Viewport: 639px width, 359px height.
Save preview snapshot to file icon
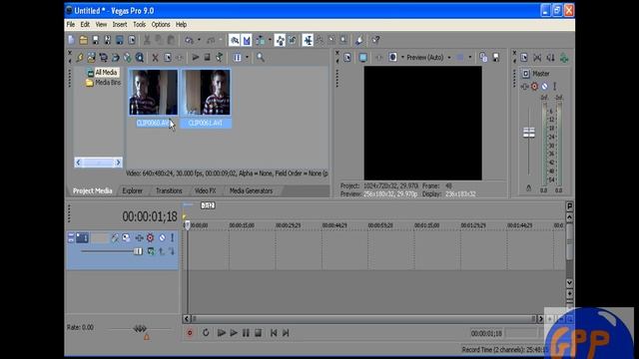tap(496, 58)
